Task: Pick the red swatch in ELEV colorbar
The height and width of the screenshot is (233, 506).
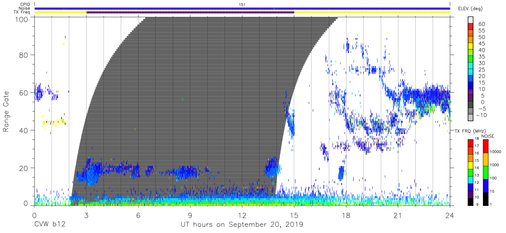Action: click(471, 26)
